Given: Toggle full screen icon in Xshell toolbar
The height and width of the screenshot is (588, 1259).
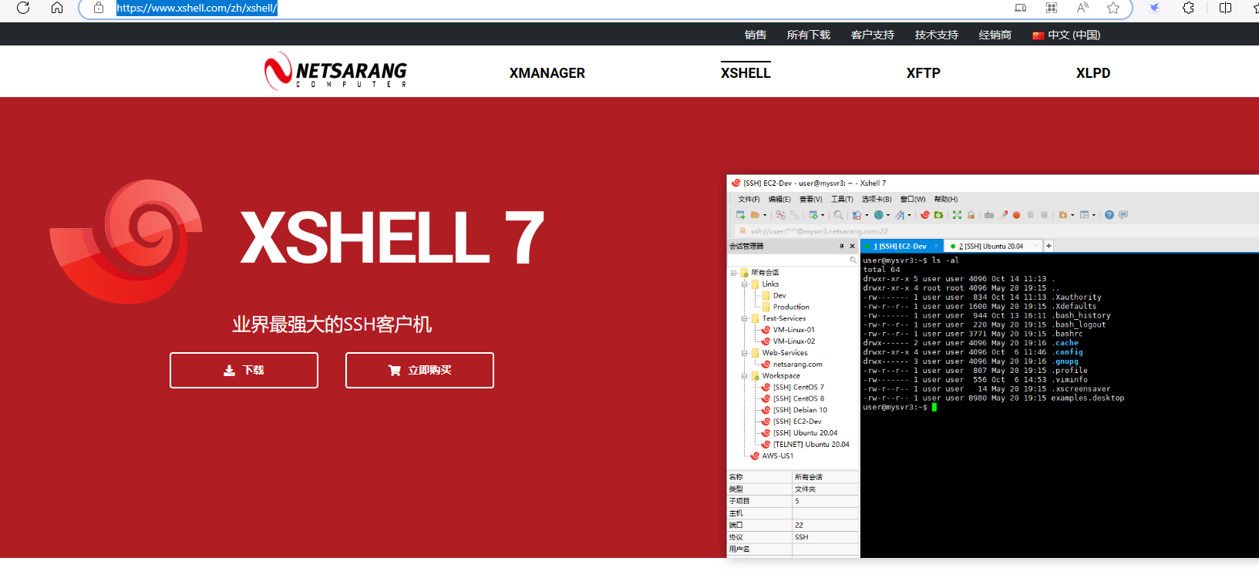Looking at the screenshot, I should point(957,215).
